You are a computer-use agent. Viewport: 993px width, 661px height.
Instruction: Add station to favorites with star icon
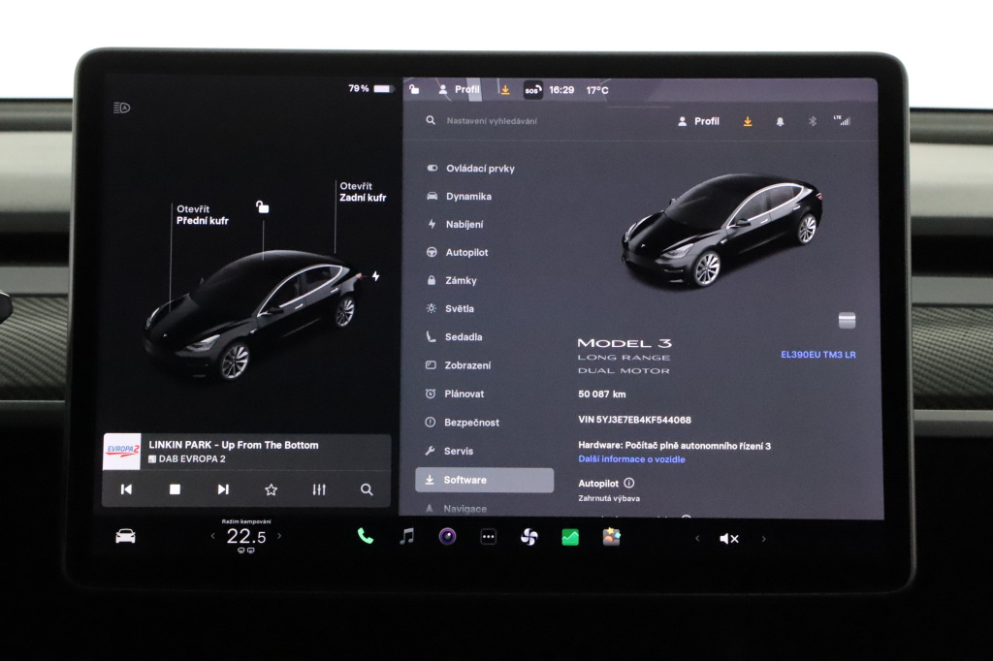coord(272,489)
